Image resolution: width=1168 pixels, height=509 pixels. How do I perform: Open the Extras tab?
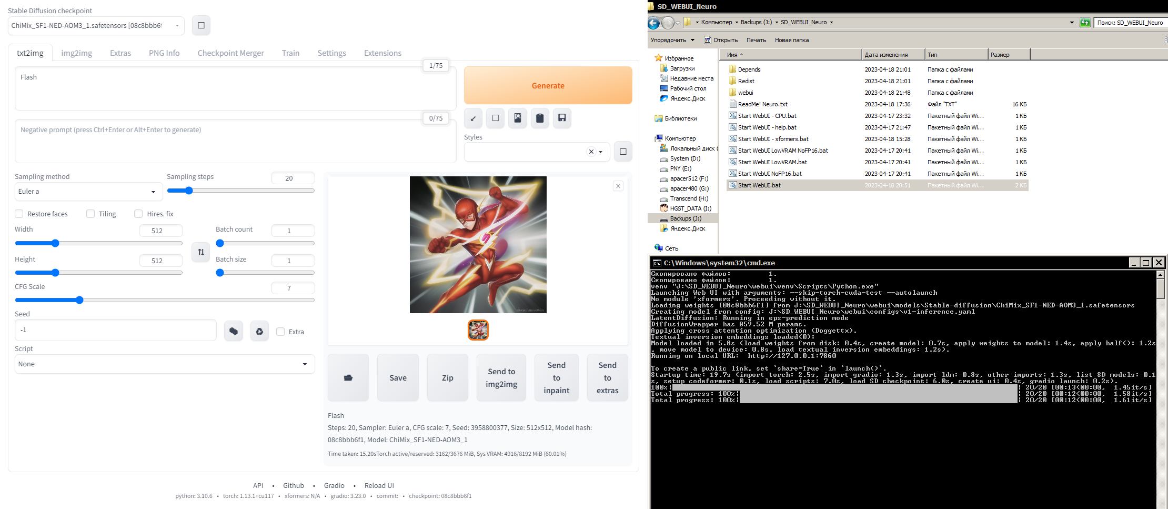[x=120, y=53]
